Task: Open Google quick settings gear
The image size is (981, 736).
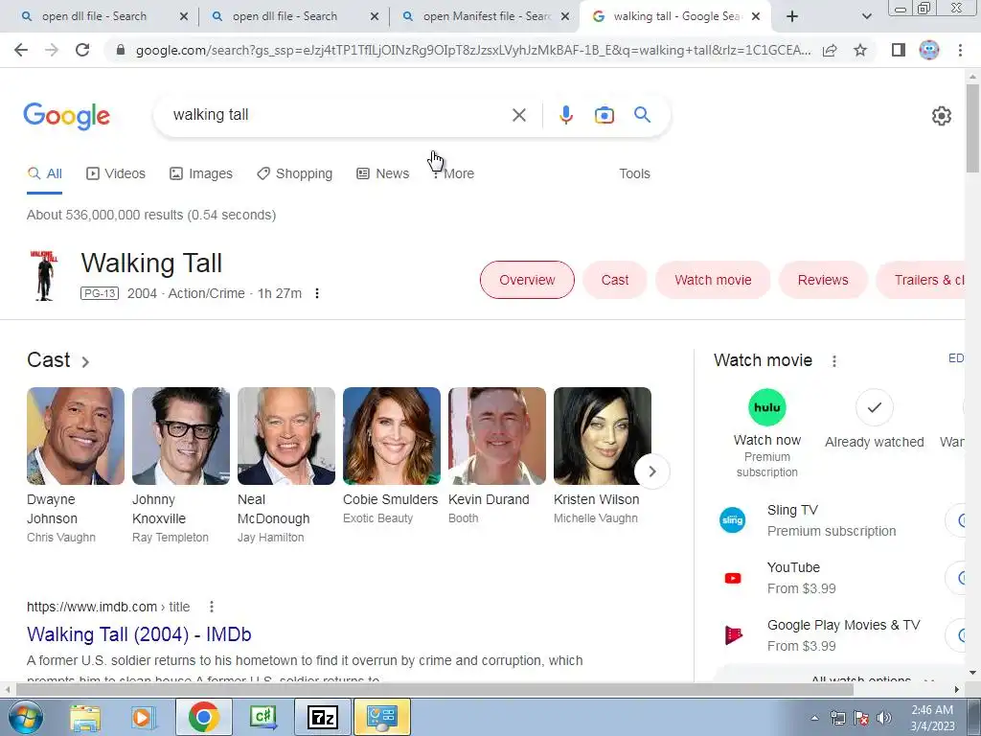Action: [942, 116]
